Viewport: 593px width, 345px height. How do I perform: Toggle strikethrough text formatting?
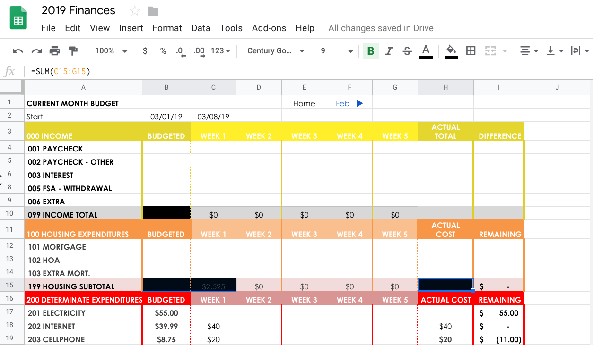[x=407, y=51]
